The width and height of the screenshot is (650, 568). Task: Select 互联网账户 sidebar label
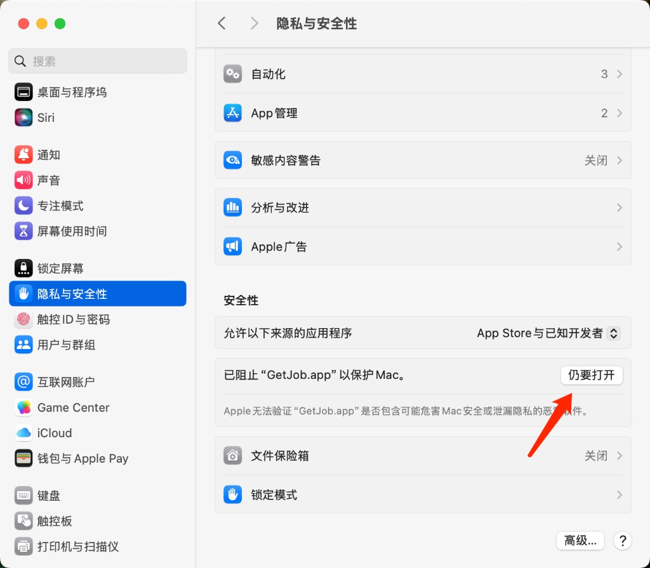[x=66, y=382]
